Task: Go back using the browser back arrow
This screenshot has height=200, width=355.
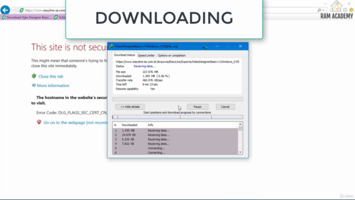Action: [x=5, y=10]
